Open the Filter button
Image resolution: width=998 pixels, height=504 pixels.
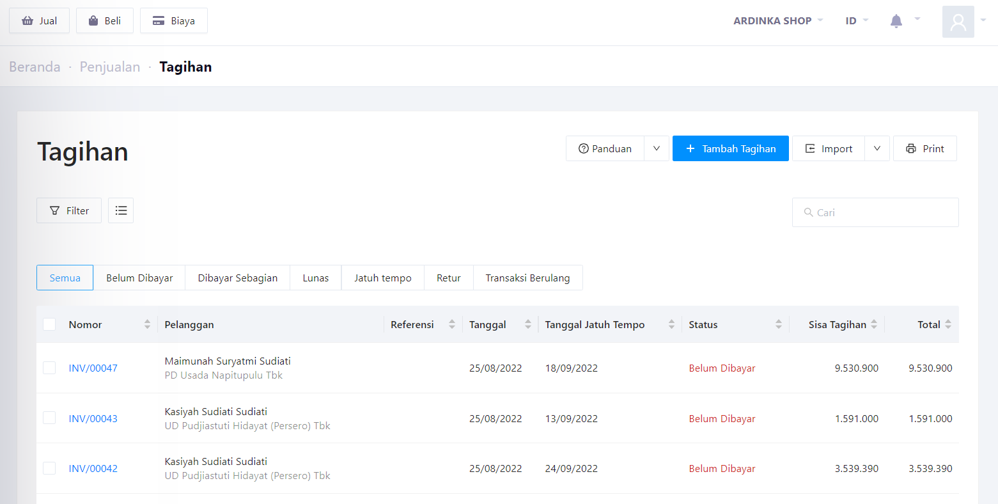pos(69,210)
